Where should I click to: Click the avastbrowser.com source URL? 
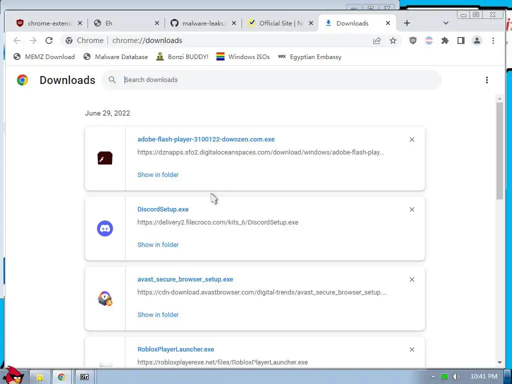pos(262,292)
